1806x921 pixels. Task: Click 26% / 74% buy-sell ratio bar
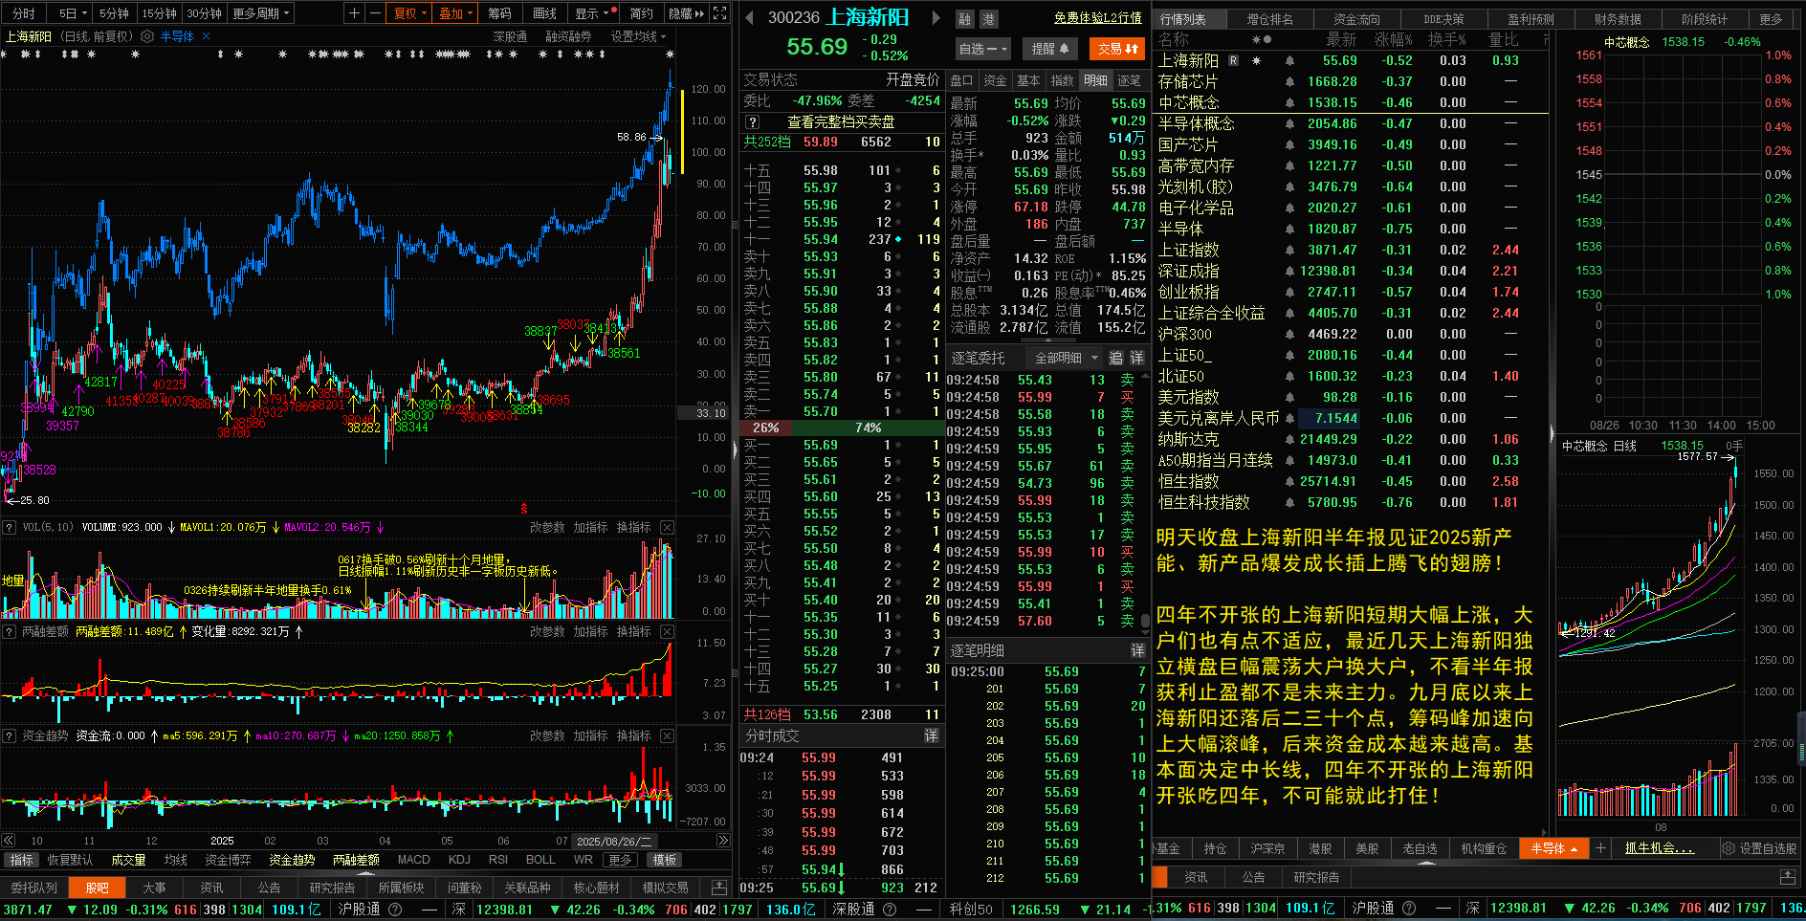click(841, 428)
